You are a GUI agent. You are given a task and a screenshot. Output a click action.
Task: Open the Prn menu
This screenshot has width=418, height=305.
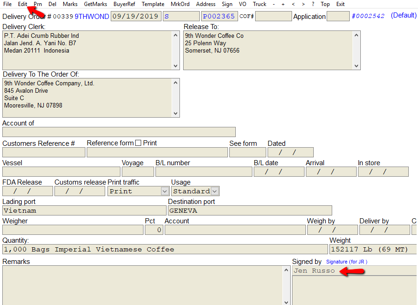pyautogui.click(x=38, y=4)
